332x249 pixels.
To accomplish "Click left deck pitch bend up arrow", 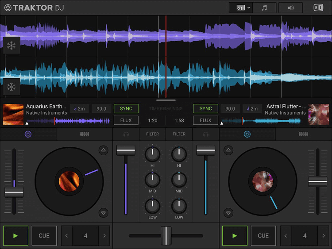I will tap(103, 150).
